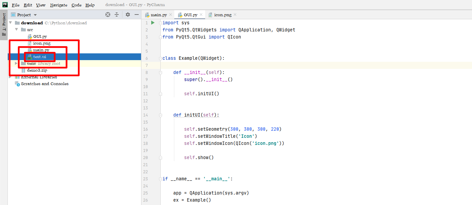Image resolution: width=472 pixels, height=205 pixels.
Task: Collapse the src folder arrow
Action: click(16, 30)
